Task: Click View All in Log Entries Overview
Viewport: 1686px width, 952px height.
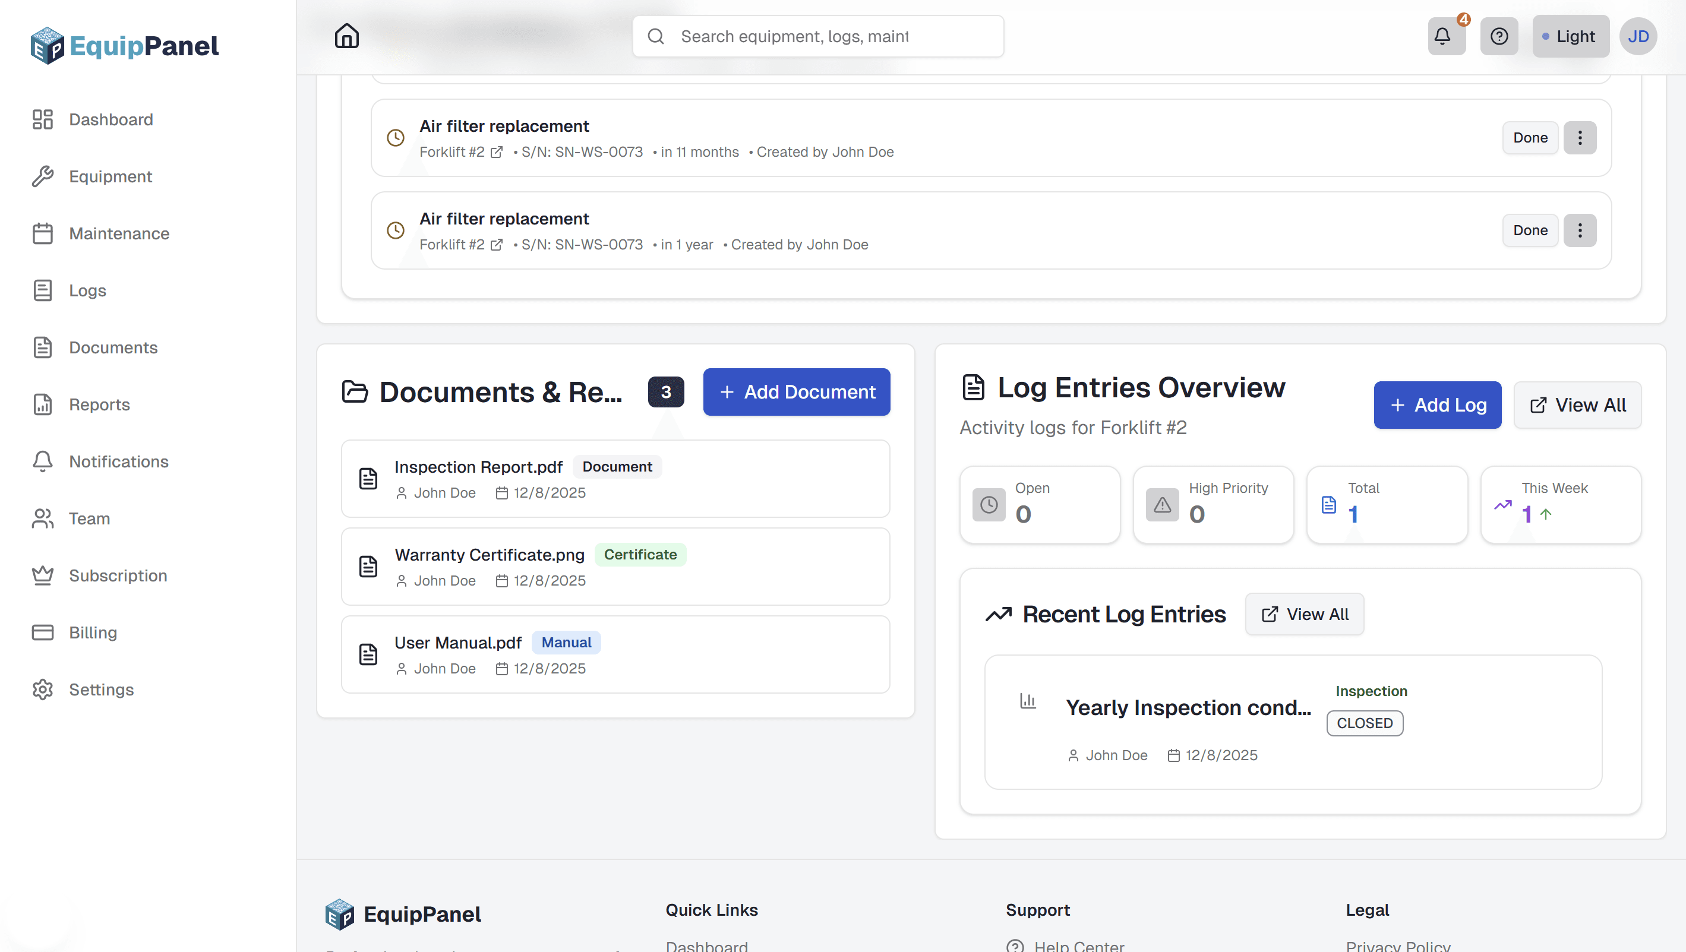Action: click(1577, 404)
